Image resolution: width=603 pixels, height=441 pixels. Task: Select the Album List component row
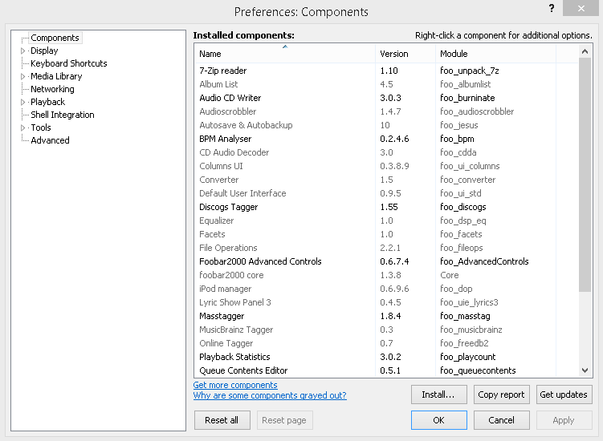click(x=386, y=84)
